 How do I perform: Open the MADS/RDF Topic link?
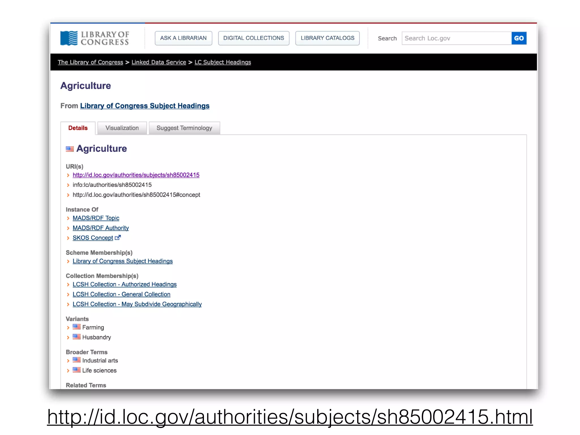[96, 218]
